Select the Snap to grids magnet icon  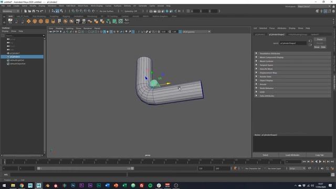tap(73, 11)
